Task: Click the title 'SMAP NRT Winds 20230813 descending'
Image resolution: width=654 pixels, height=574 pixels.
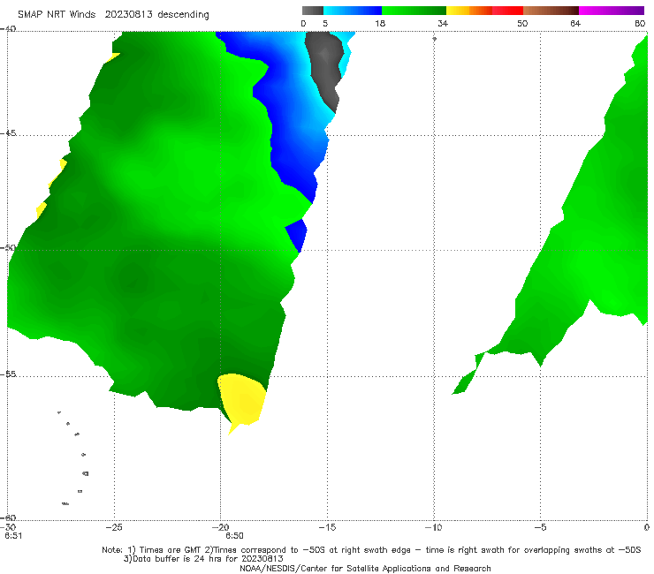Action: click(x=113, y=14)
